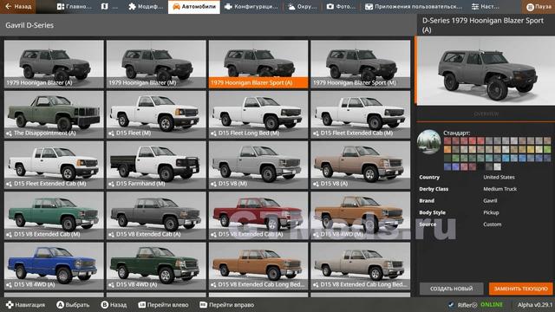Select 1979 Hoonigan Blazer (M) thumbnail
555x312 pixels.
click(x=156, y=63)
